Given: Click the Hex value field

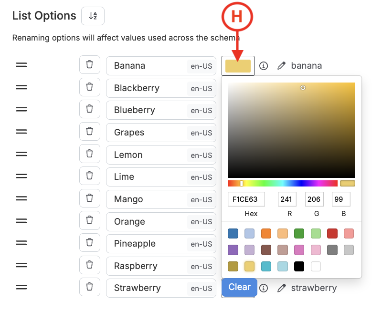Looking at the screenshot, I should click(246, 199).
